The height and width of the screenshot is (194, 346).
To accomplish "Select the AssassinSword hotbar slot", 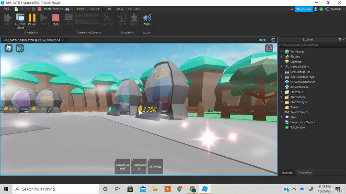I will 122,166.
